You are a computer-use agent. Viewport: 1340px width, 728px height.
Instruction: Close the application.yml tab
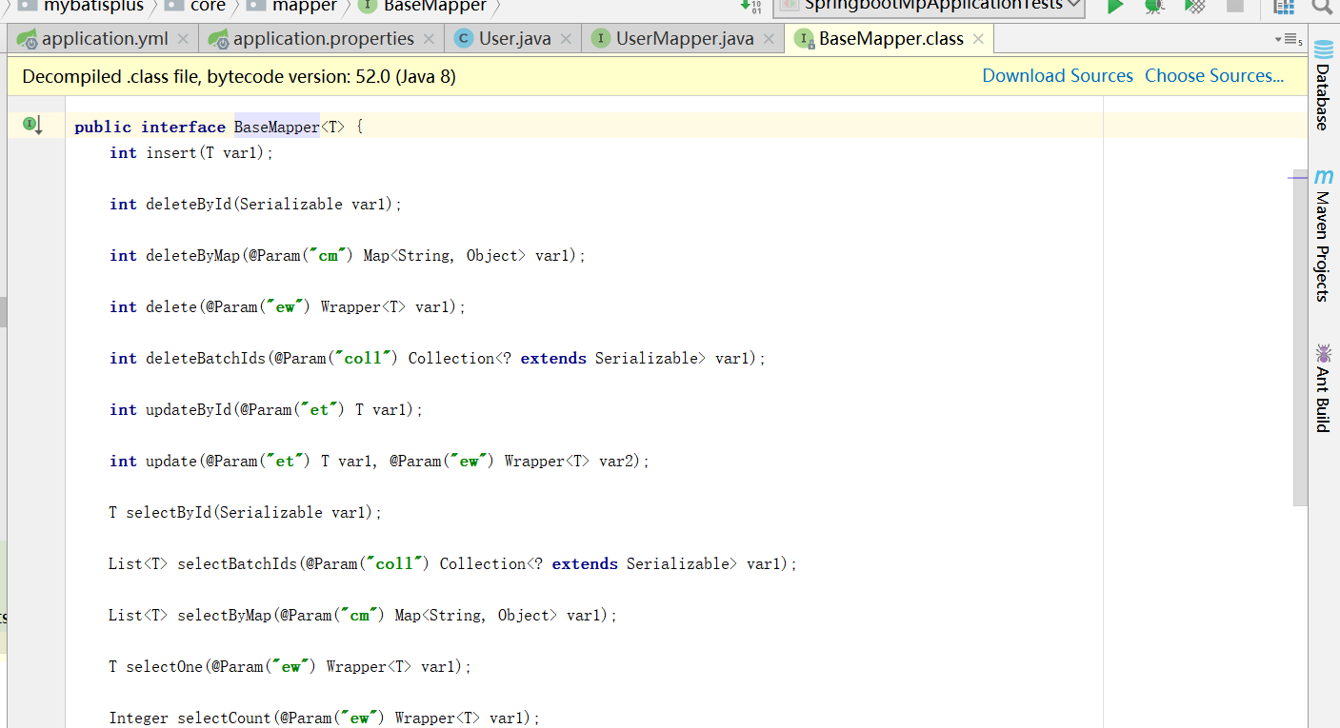pos(183,39)
